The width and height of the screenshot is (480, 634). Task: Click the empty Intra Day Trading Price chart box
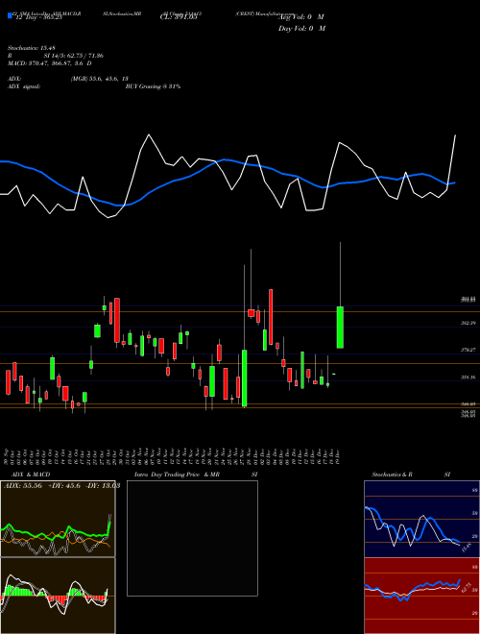point(192,538)
